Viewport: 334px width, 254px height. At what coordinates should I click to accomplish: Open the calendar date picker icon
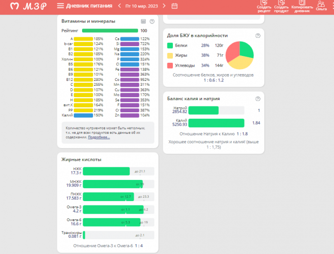[174, 6]
